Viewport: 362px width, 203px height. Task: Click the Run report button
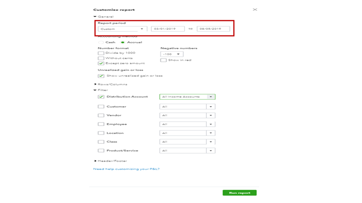coord(239,193)
